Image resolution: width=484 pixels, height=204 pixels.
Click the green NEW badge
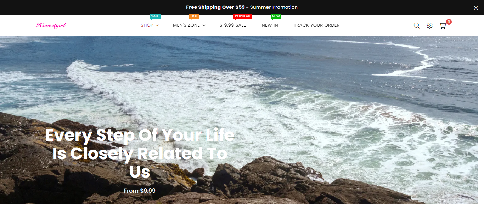276,16
